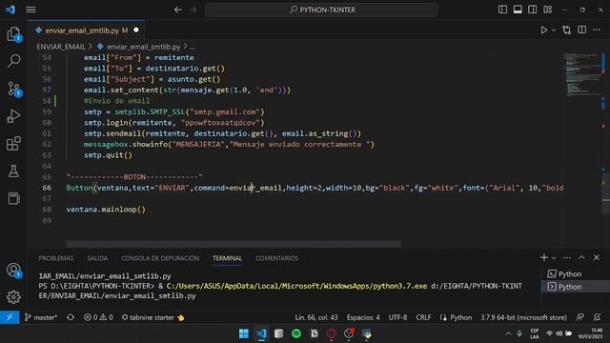The image size is (610, 343).
Task: Open the Source Control view
Action: [x=13, y=89]
